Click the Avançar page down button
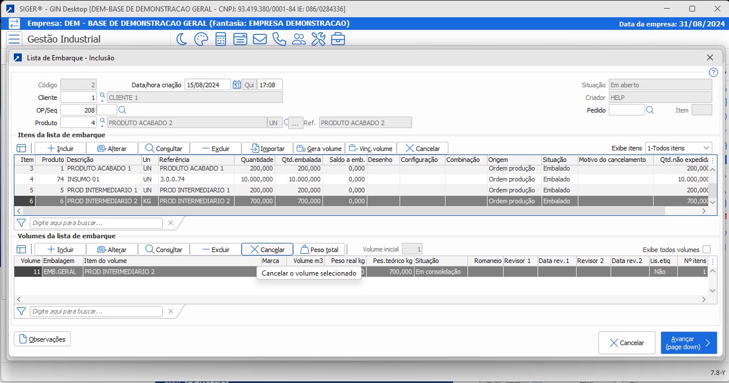Screen dimensions: 729x383 (x=688, y=342)
